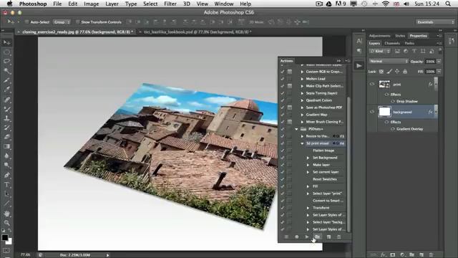
Task: Open the Wi-Fi status menu
Action: pos(386,4)
